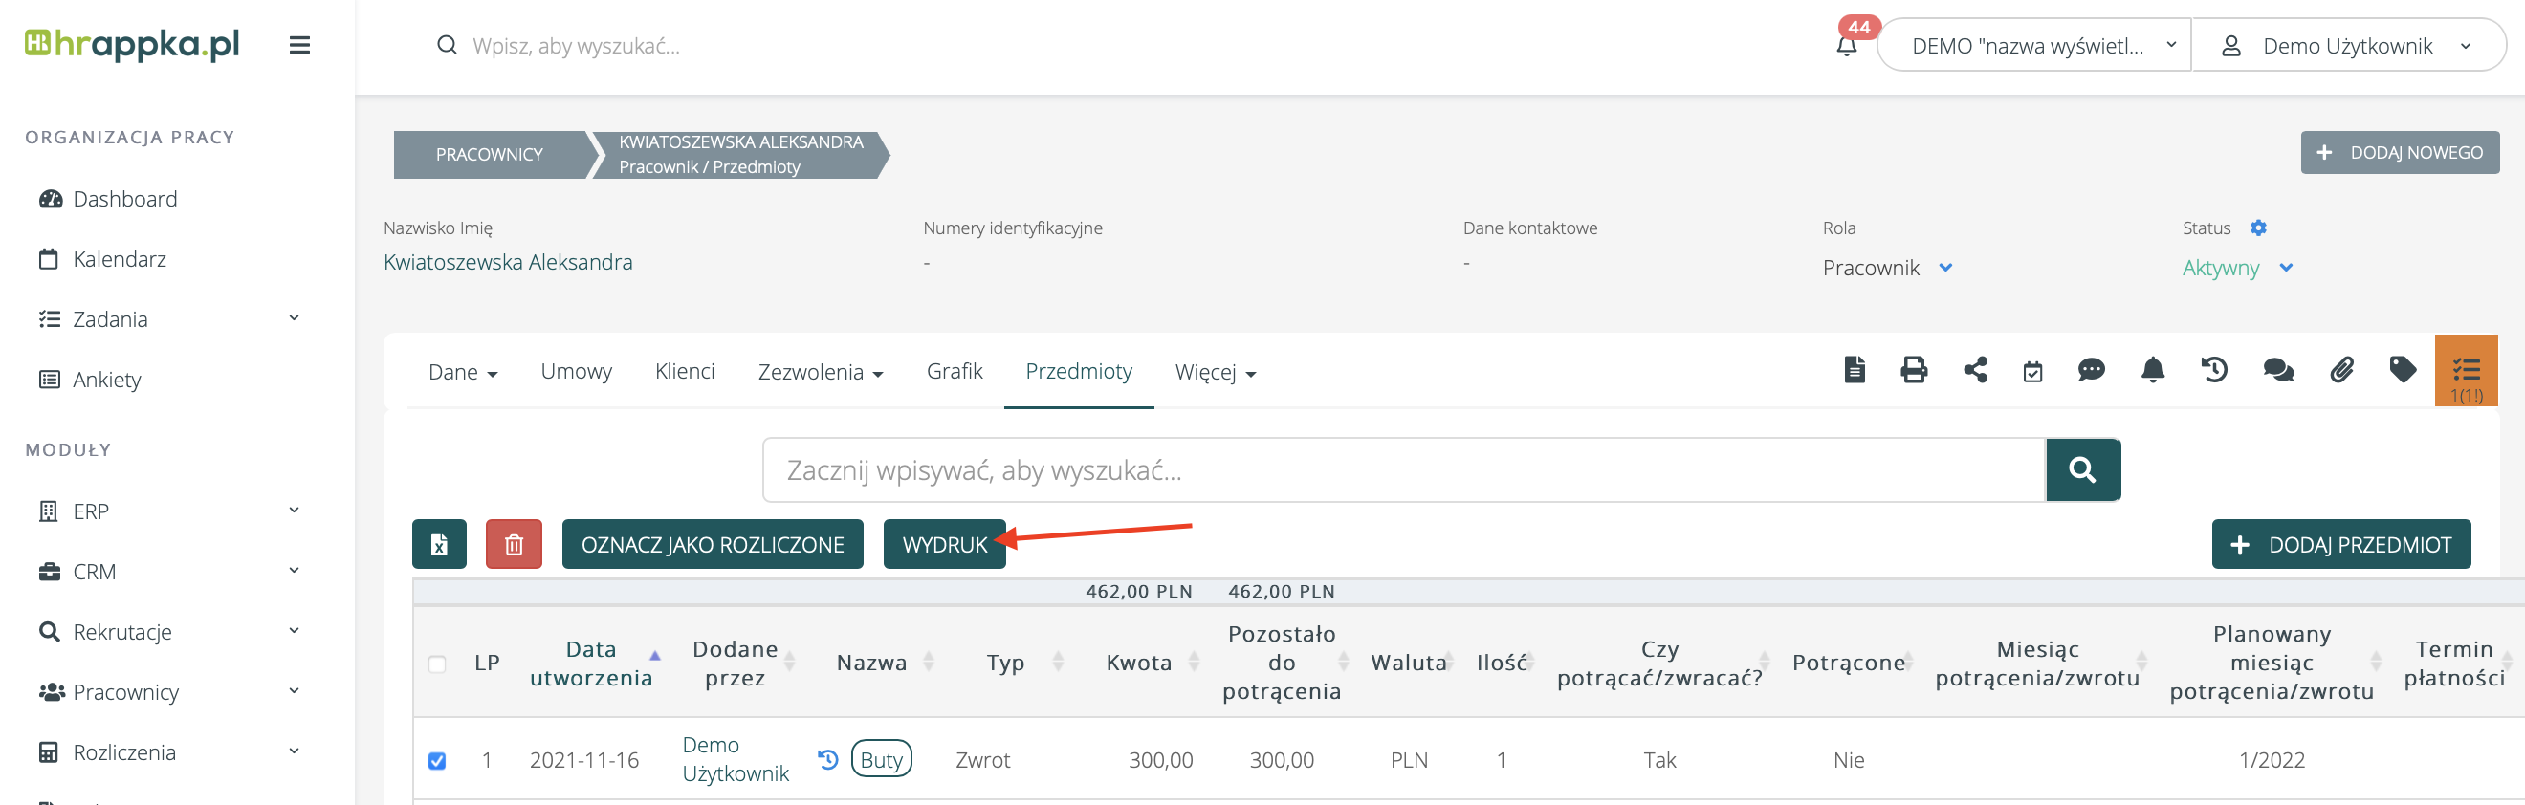This screenshot has width=2525, height=805.
Task: Export items with the Excel file icon
Action: click(439, 545)
